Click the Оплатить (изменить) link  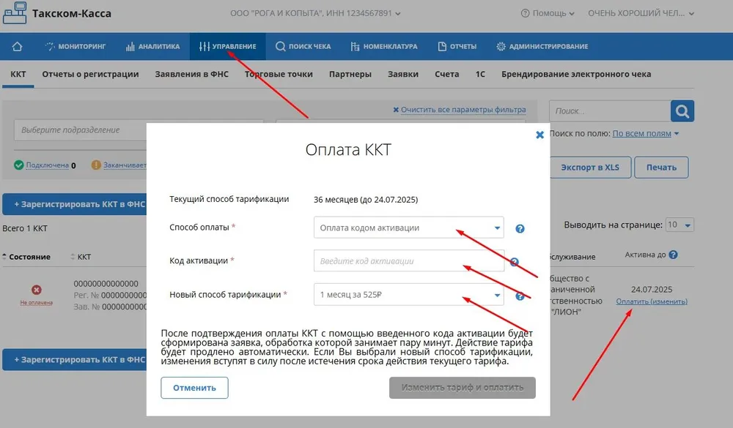652,301
